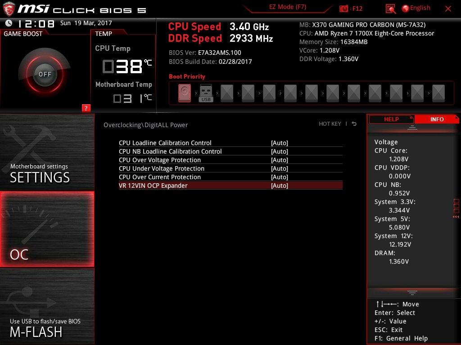Click the date Sun 19 Mar, 2017

[x=86, y=23]
